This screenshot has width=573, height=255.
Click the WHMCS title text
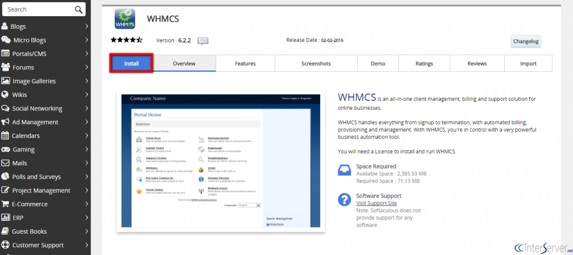click(163, 18)
